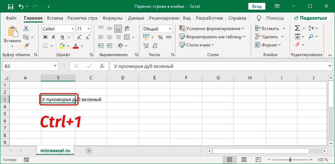335x164 pixels.
Task: Align cell text right
Action: (118, 37)
